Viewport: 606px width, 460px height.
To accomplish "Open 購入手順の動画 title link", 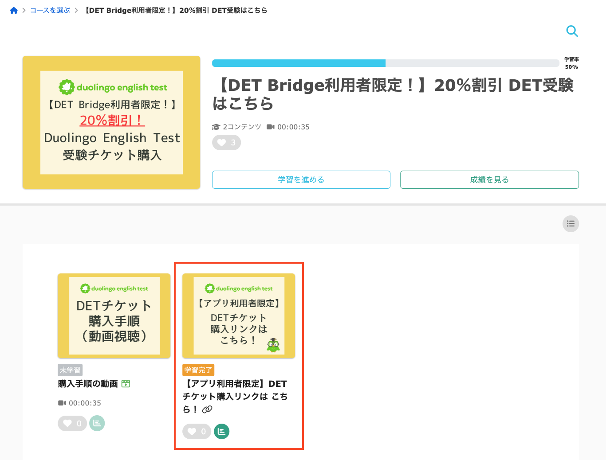I will pyautogui.click(x=88, y=384).
